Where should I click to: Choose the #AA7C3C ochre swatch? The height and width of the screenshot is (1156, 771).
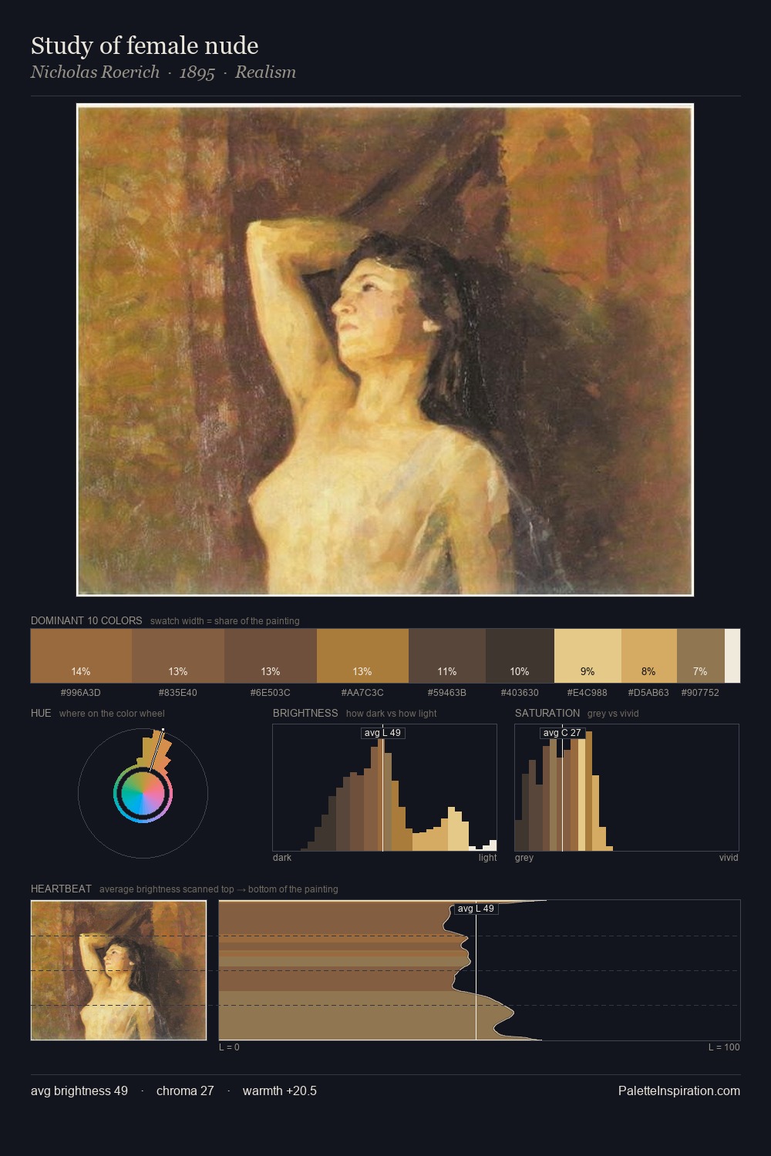pyautogui.click(x=362, y=656)
